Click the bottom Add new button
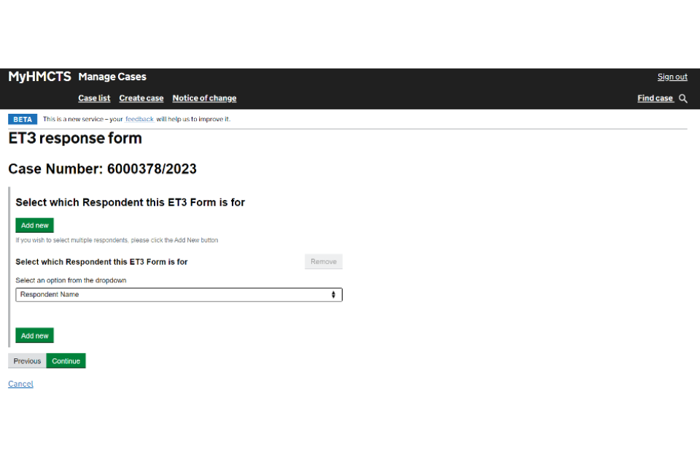This screenshot has width=700, height=467. coord(34,335)
